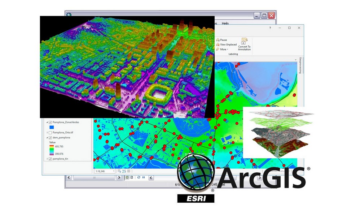
Task: Click the Pause Drawing icon in back window
Action: [x=144, y=177]
